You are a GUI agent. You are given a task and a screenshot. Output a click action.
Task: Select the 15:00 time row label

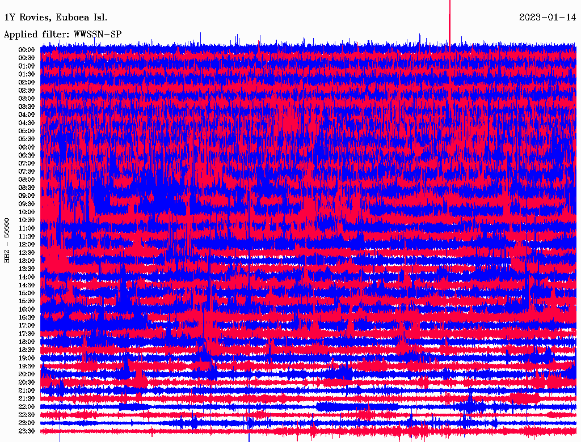click(x=26, y=293)
